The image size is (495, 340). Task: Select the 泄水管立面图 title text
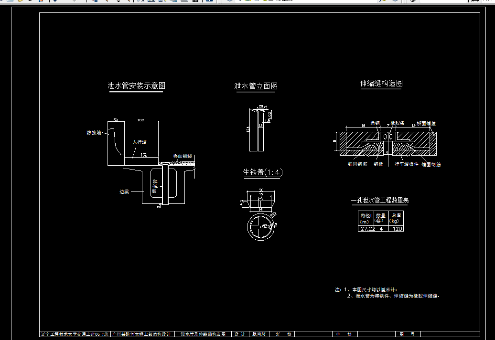[256, 86]
